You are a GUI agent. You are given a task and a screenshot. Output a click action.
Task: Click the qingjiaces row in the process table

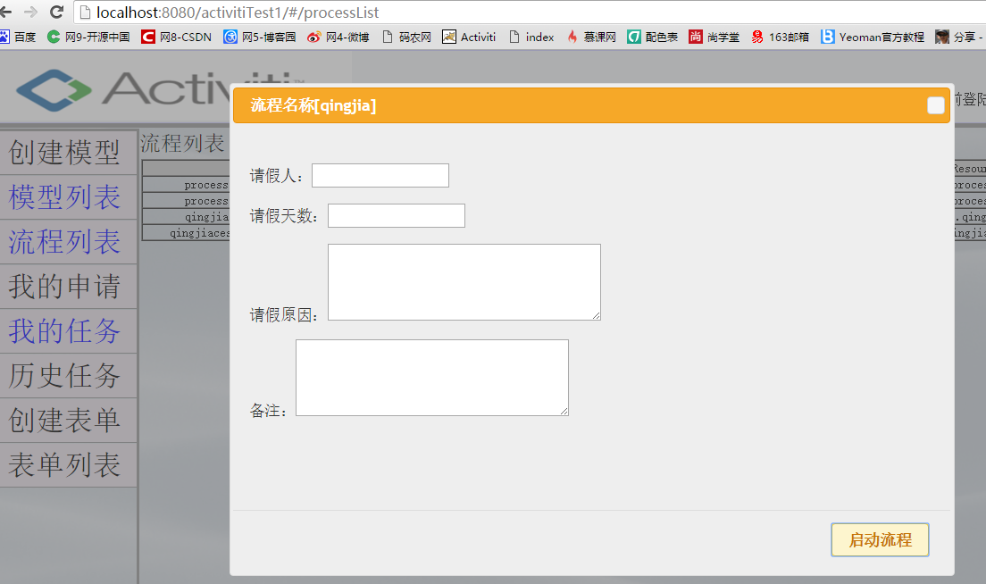click(x=186, y=233)
